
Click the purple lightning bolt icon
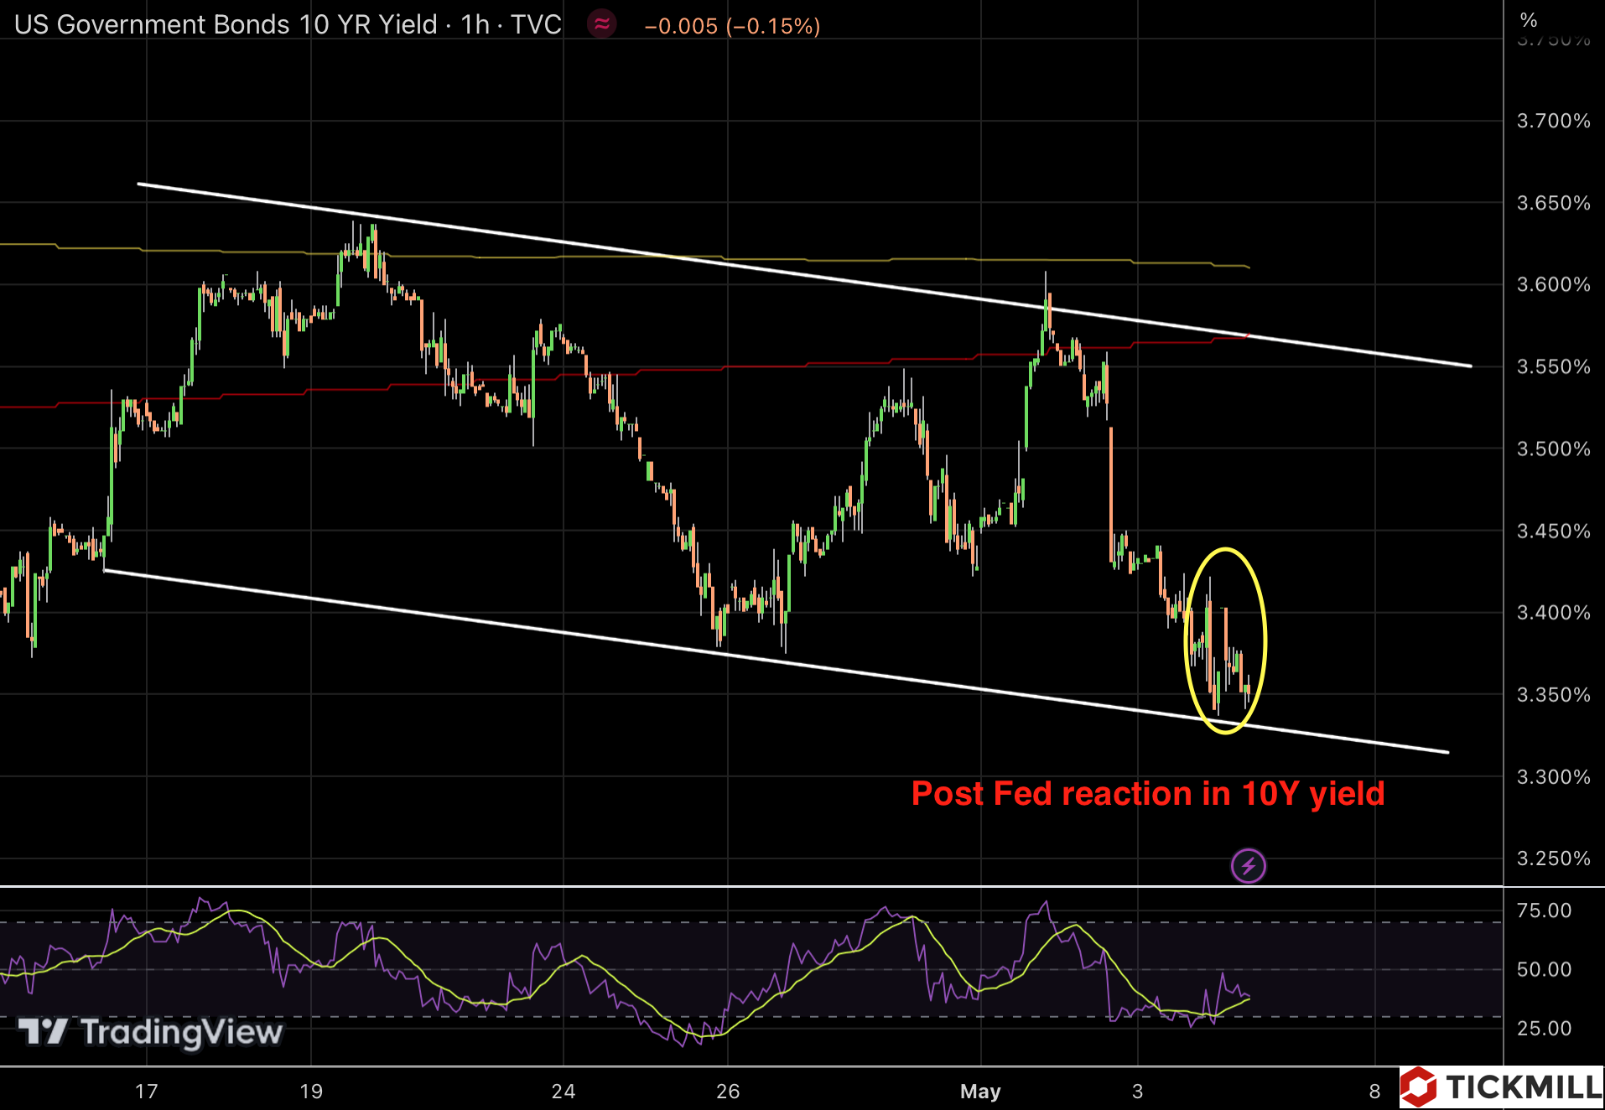(x=1248, y=865)
